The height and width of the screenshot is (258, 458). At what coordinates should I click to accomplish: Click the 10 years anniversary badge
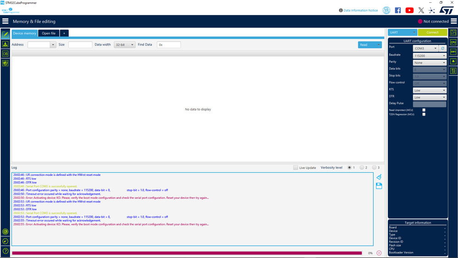[386, 10]
